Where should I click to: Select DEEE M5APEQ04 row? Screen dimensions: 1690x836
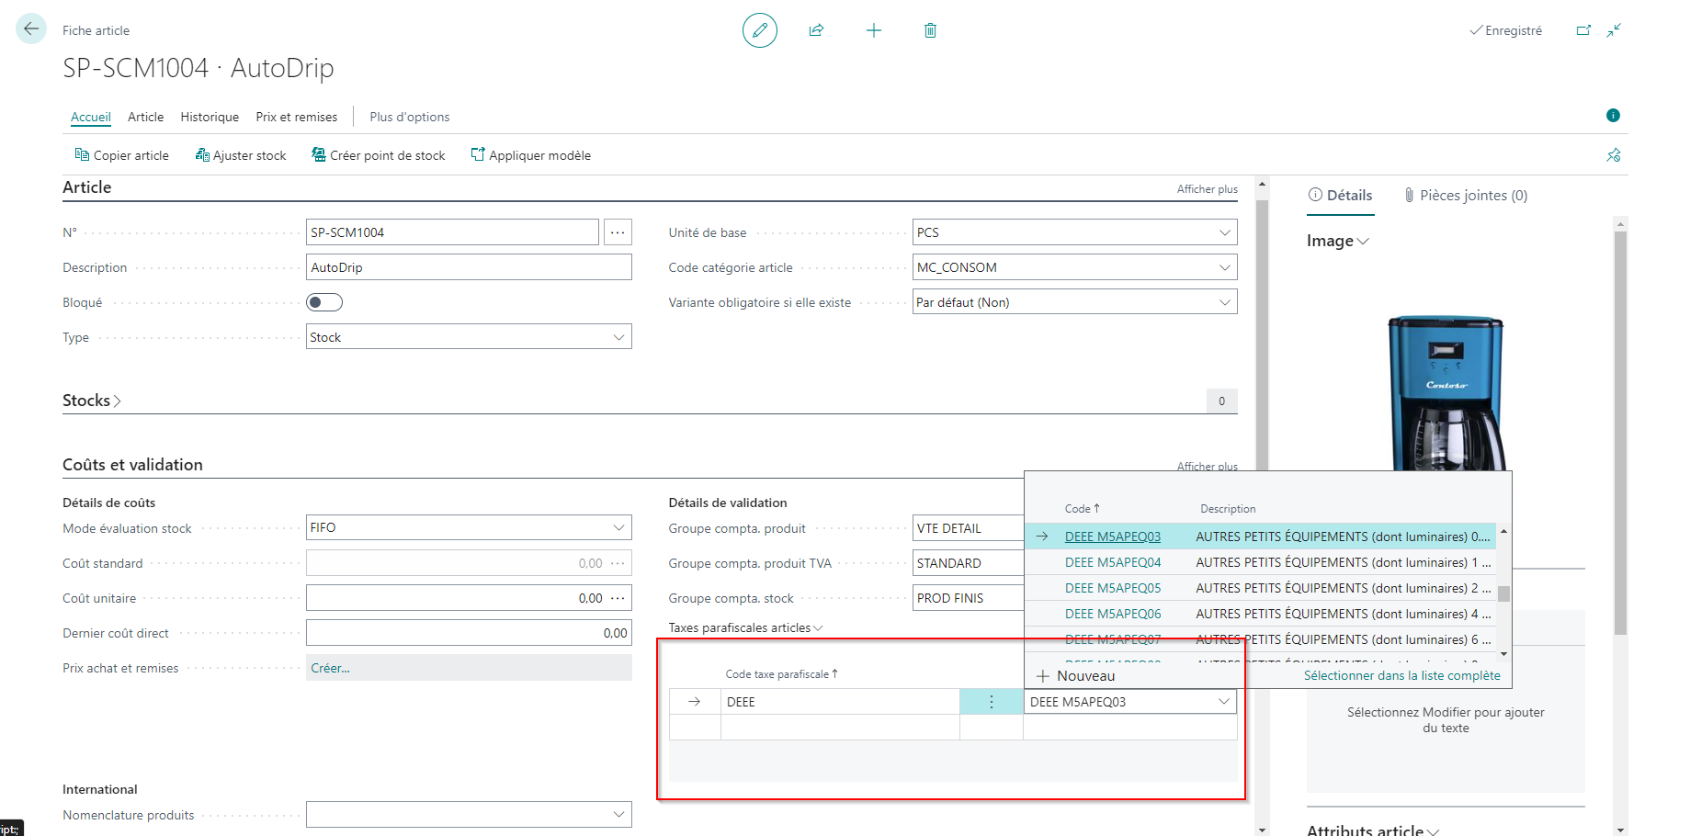(1261, 562)
